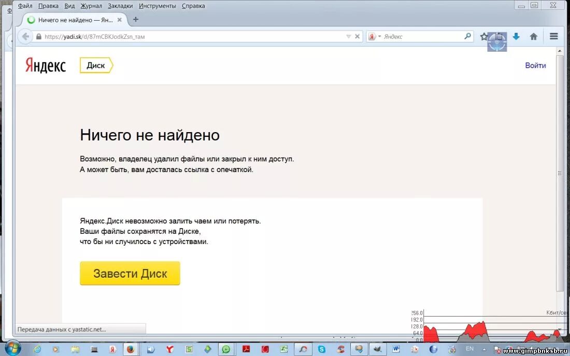Viewport: 570px width, 356px height.
Task: Click text 'Ваши файлы сохранятся на Диске,'
Action: point(140,231)
